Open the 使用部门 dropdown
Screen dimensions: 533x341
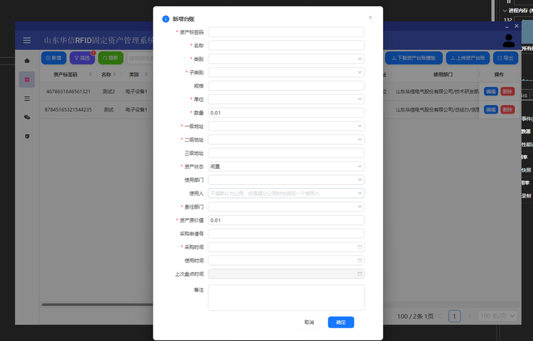286,180
